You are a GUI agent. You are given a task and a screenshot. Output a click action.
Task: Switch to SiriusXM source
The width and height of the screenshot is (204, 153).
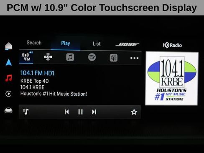tap(48, 57)
